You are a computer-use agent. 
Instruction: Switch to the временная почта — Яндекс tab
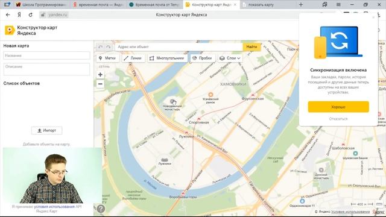(x=98, y=5)
